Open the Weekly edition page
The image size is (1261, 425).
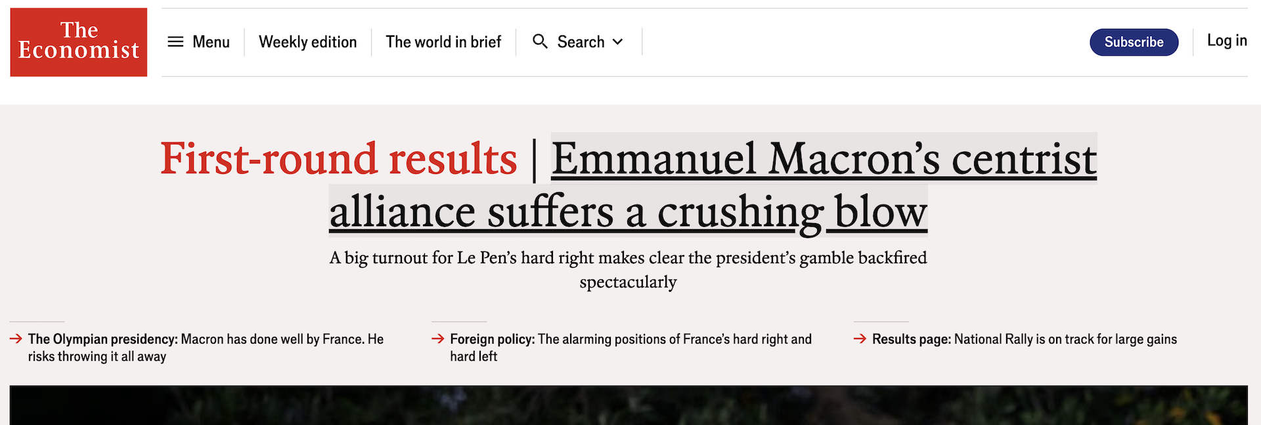click(307, 42)
